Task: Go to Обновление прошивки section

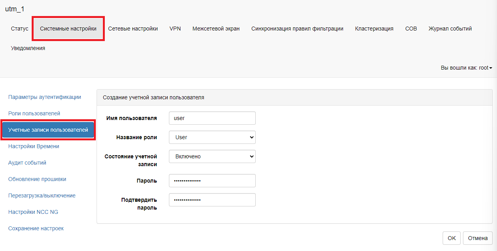Action: pos(37,179)
